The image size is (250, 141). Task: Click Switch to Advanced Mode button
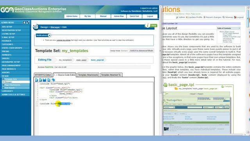pyautogui.click(x=141, y=51)
